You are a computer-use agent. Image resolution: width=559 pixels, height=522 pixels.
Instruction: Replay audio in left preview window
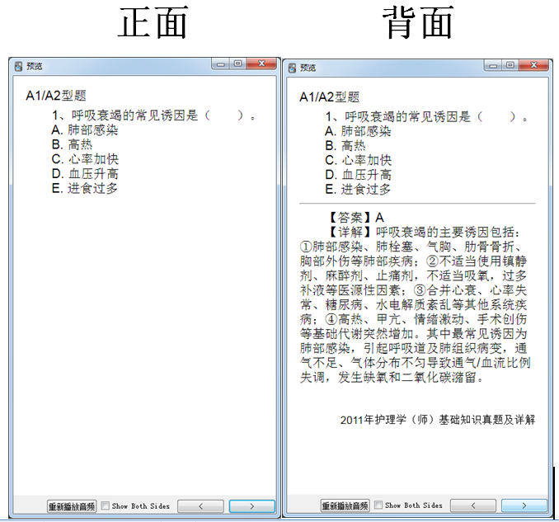[x=72, y=506]
